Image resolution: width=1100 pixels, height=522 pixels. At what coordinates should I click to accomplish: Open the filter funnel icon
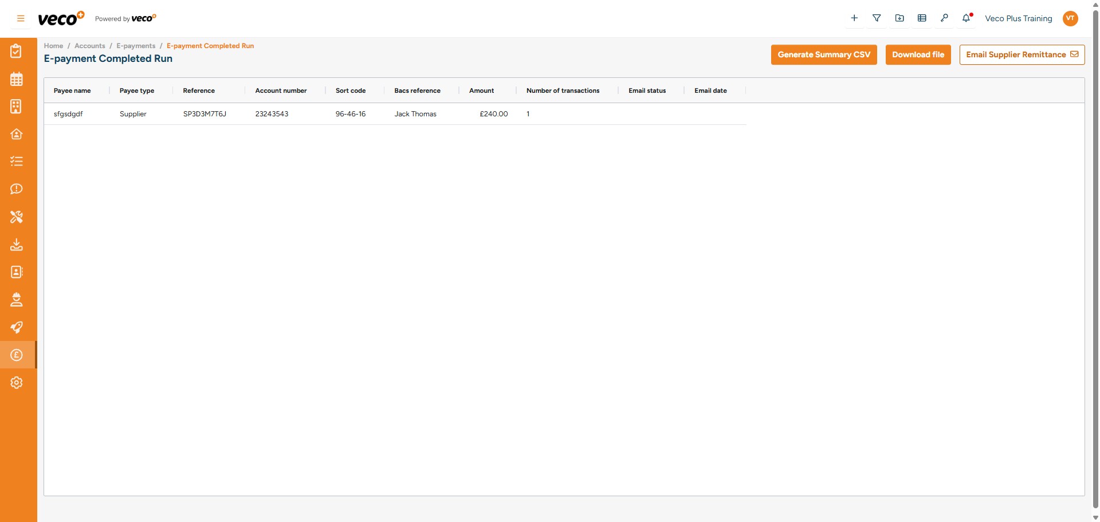(877, 18)
